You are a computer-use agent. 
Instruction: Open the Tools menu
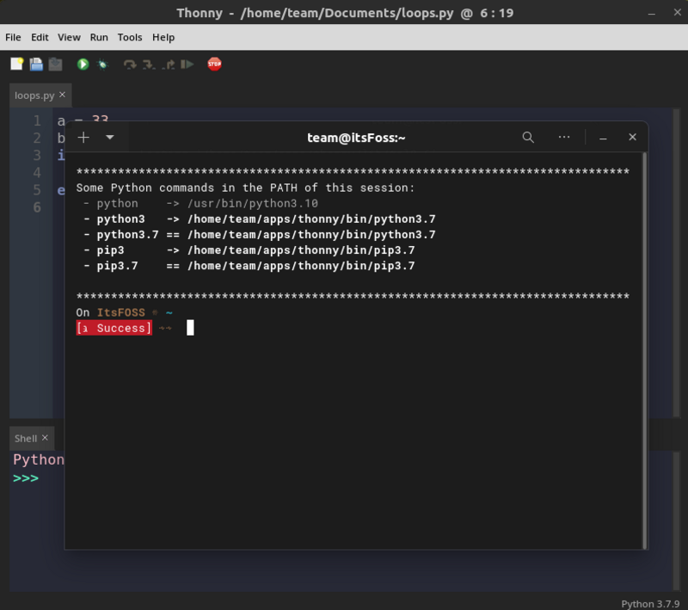[129, 37]
